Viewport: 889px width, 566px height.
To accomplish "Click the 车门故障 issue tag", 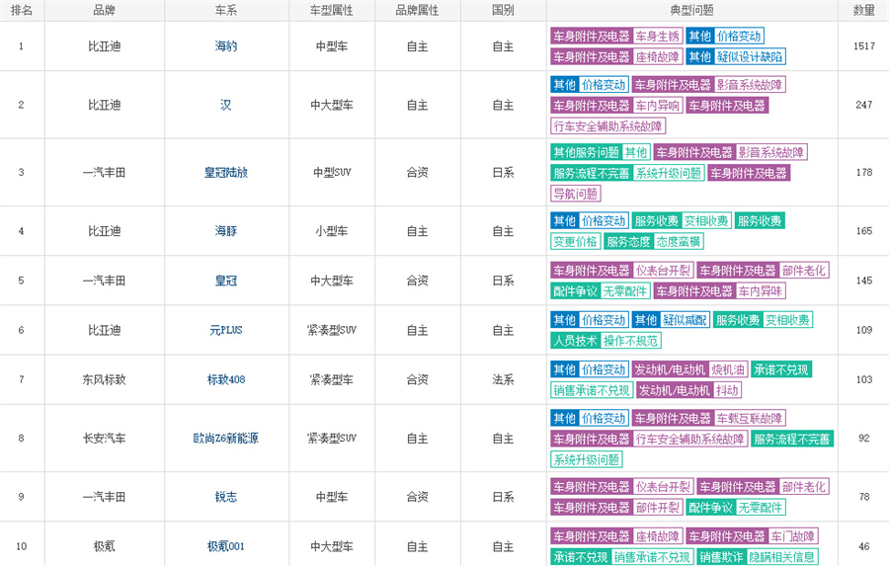I will click(792, 536).
